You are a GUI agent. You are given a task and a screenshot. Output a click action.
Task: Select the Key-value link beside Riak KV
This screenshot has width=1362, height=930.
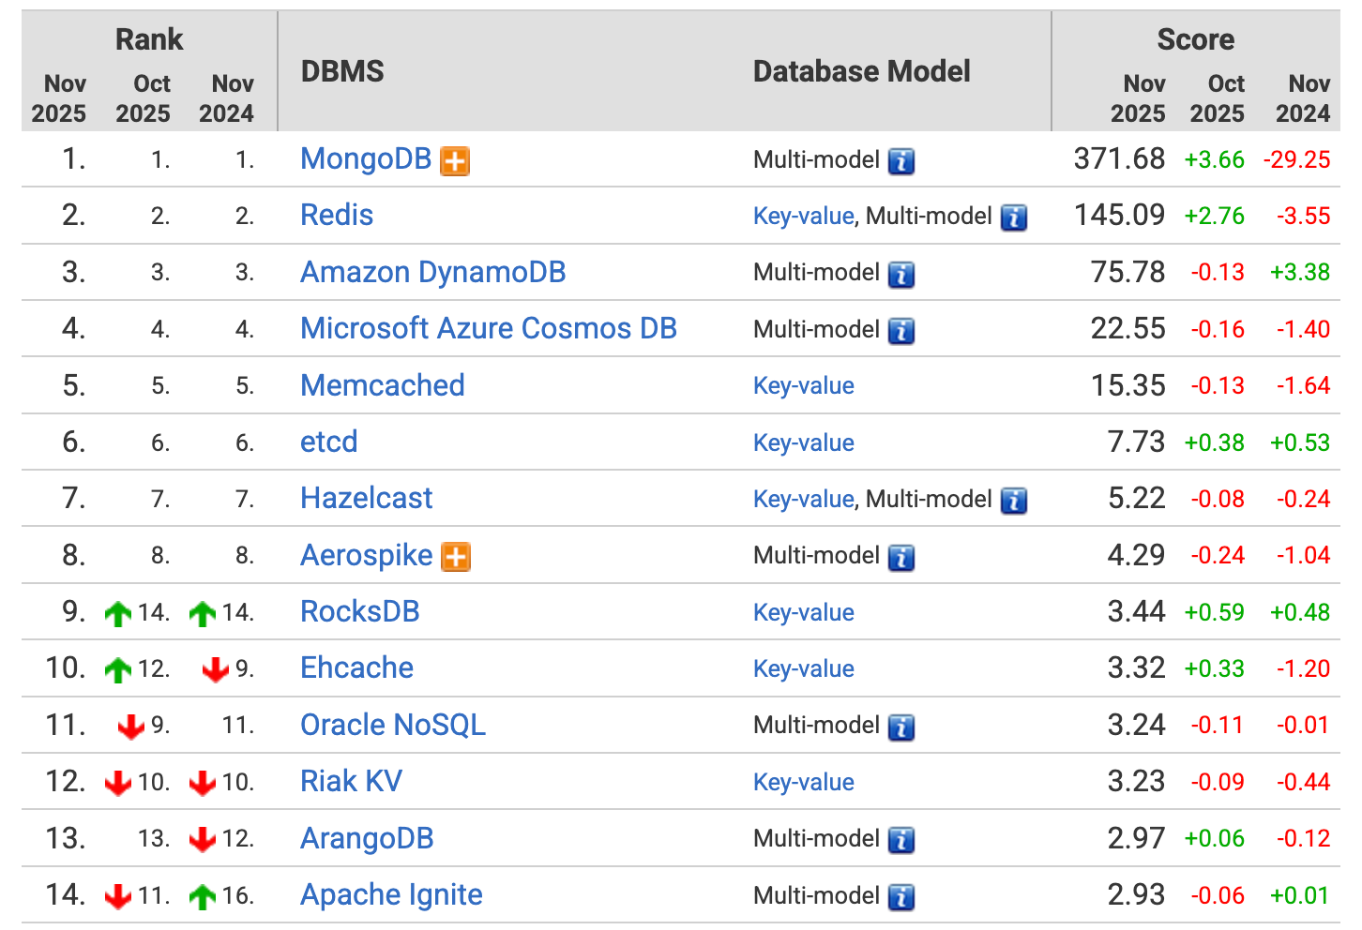point(803,782)
